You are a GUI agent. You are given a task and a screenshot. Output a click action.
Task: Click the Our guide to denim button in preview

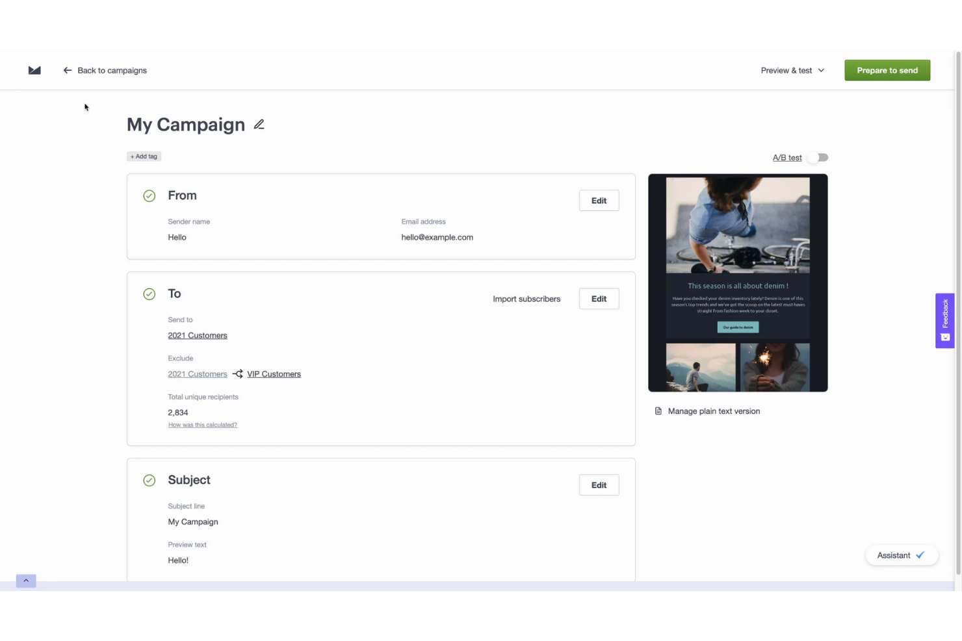(x=737, y=327)
